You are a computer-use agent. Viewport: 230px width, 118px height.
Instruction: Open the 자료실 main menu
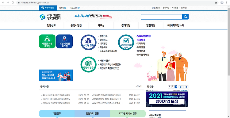(101, 25)
